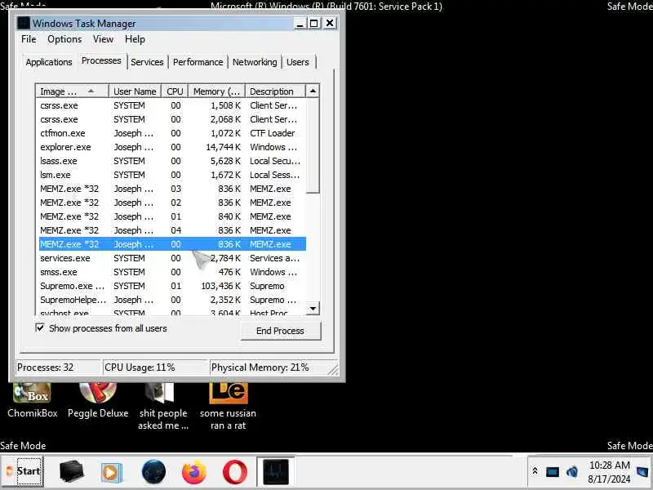Switch to the Performance tab
Screen dimensions: 653x490
click(x=198, y=62)
